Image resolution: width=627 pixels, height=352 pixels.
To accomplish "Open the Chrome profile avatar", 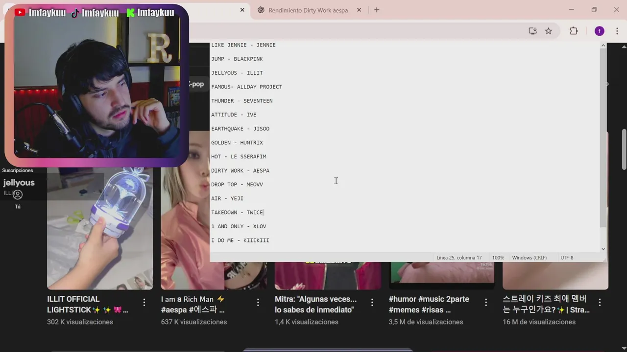I will click(599, 31).
